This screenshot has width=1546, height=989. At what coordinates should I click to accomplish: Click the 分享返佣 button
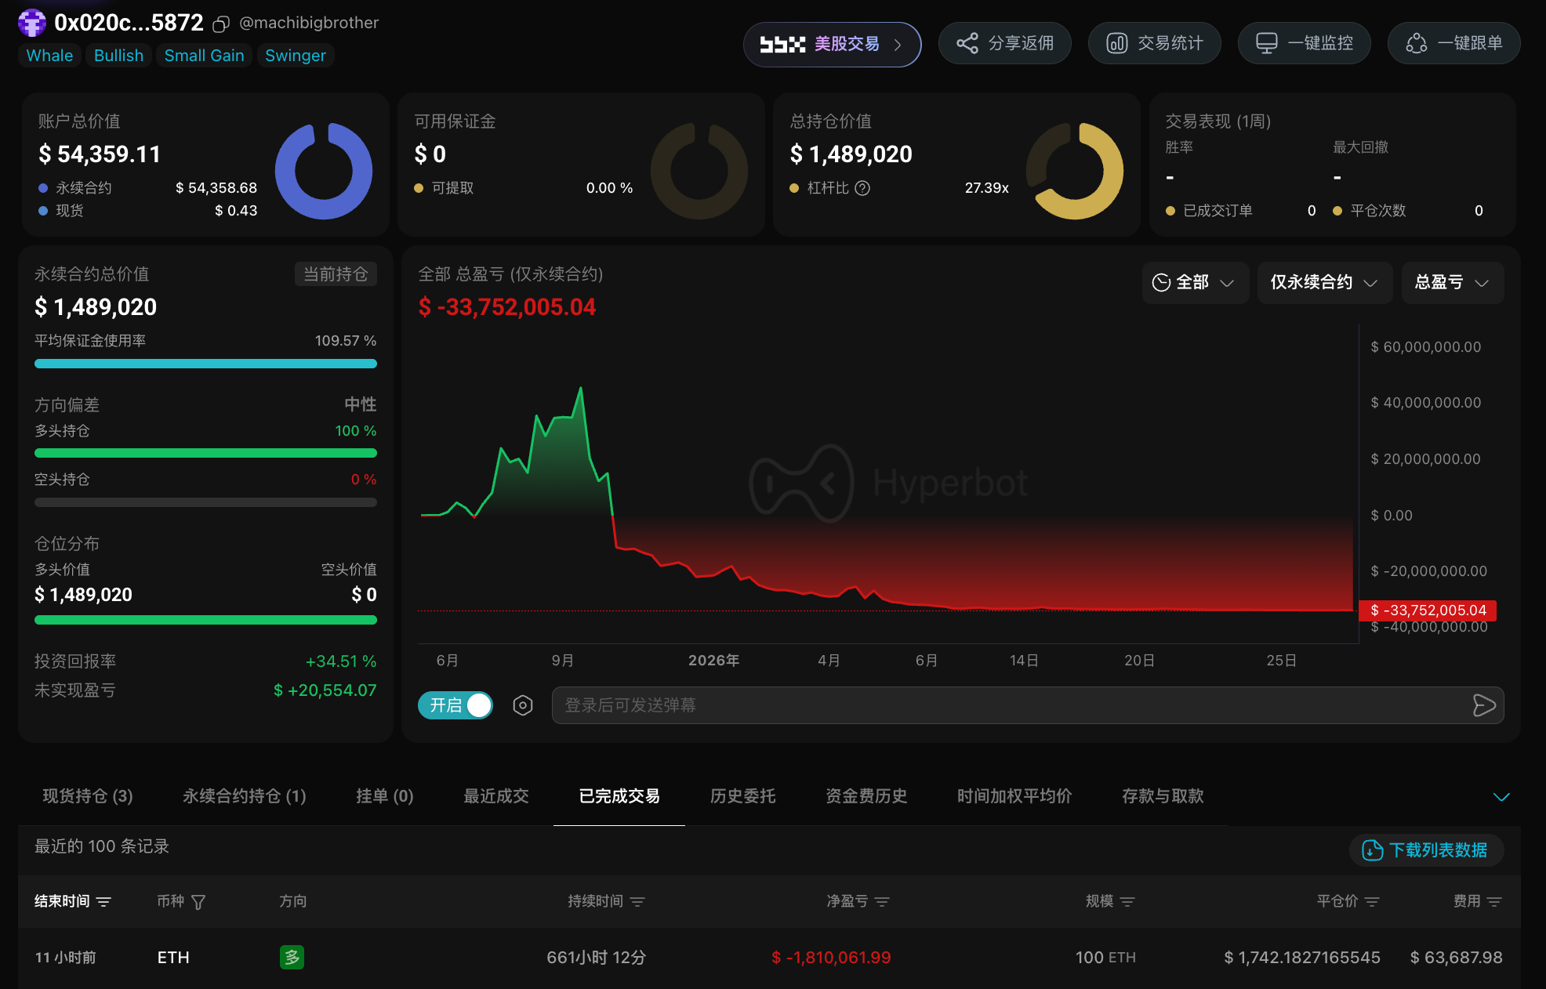pos(1005,43)
